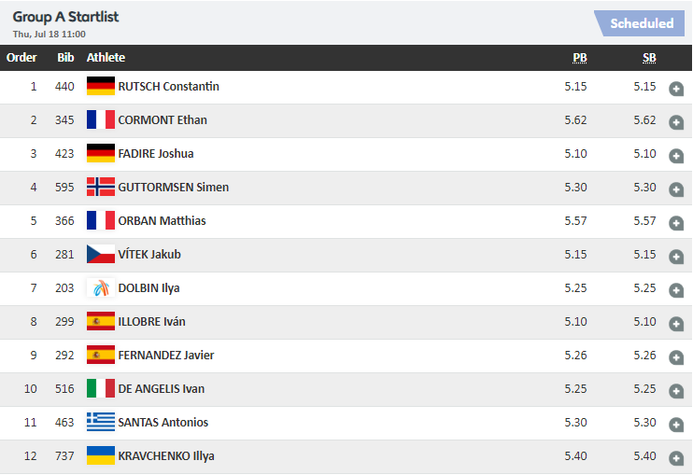This screenshot has height=475, width=693.
Task: Expand KRAVCHENKO Illya row plus icon
Action: tap(676, 457)
